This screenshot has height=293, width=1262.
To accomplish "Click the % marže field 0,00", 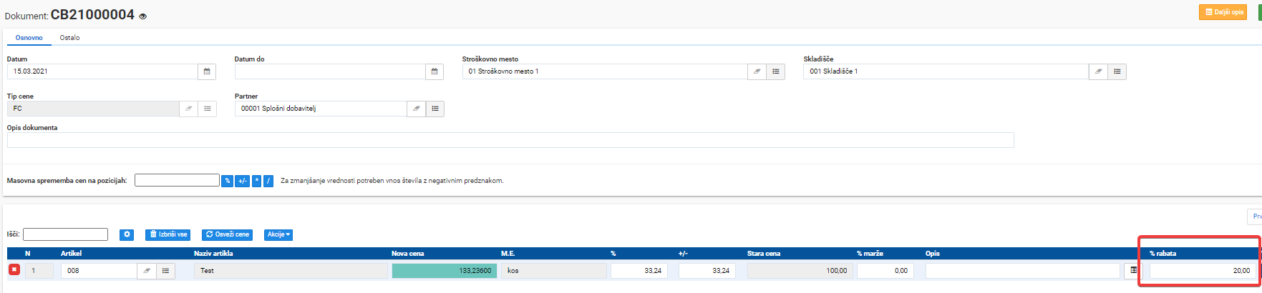I will [x=885, y=271].
